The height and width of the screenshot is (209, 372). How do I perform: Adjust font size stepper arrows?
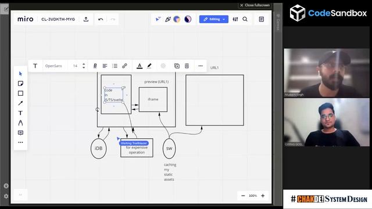tap(84, 66)
